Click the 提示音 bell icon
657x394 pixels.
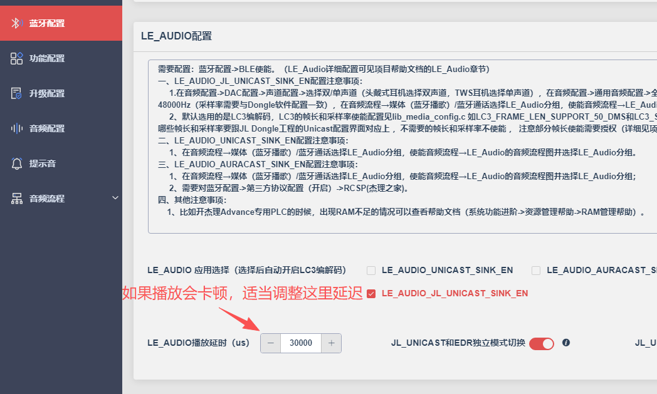pos(16,163)
